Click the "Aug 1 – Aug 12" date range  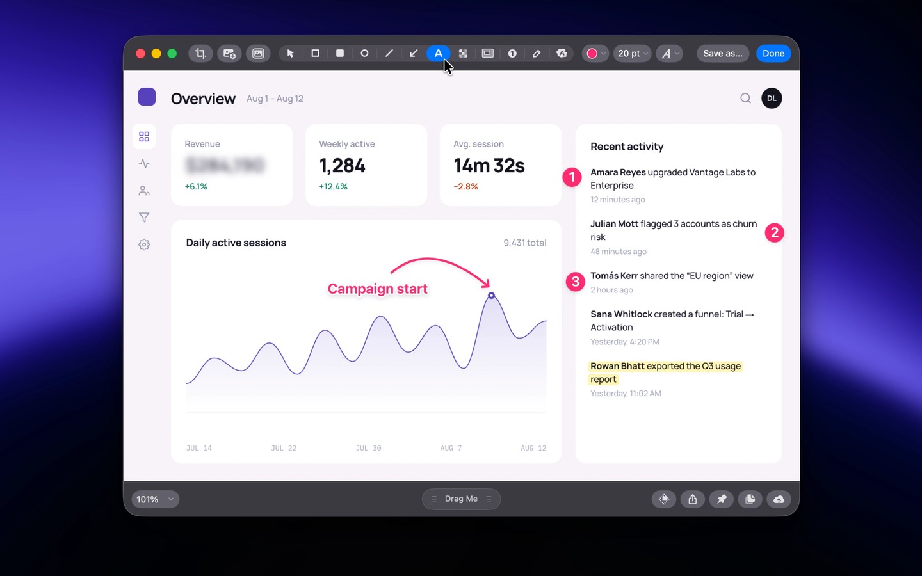pos(275,99)
